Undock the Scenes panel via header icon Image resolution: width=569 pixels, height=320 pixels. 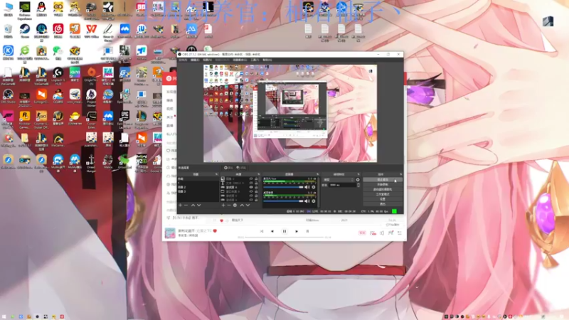[216, 174]
